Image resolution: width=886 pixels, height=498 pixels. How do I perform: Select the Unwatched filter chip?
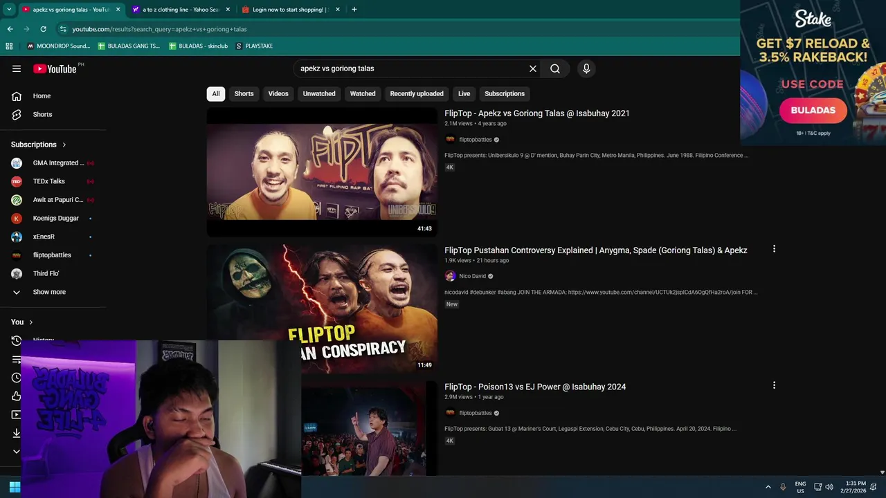[319, 93]
